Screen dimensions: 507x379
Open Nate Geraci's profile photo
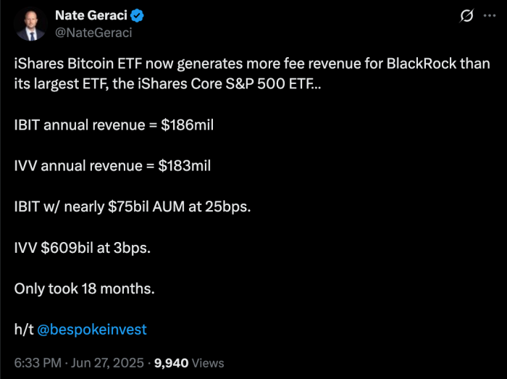click(30, 24)
